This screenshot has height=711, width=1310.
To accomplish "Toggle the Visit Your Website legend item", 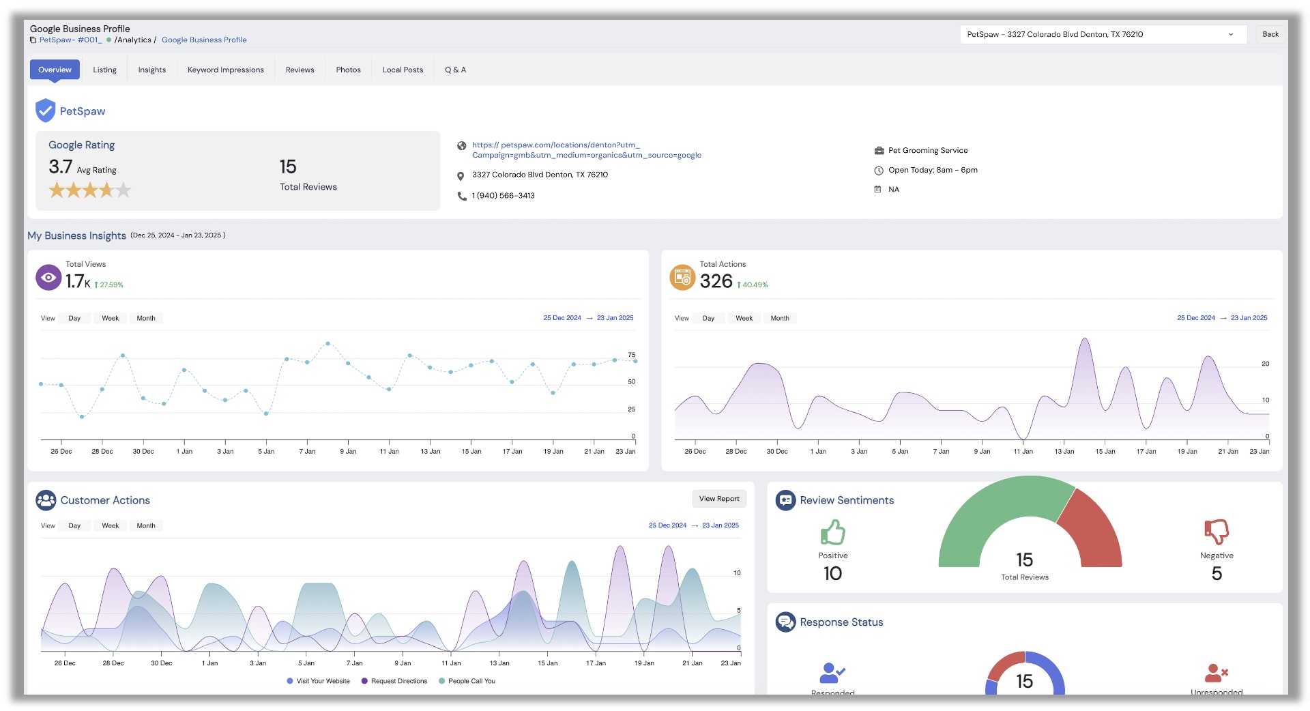I will pyautogui.click(x=319, y=681).
